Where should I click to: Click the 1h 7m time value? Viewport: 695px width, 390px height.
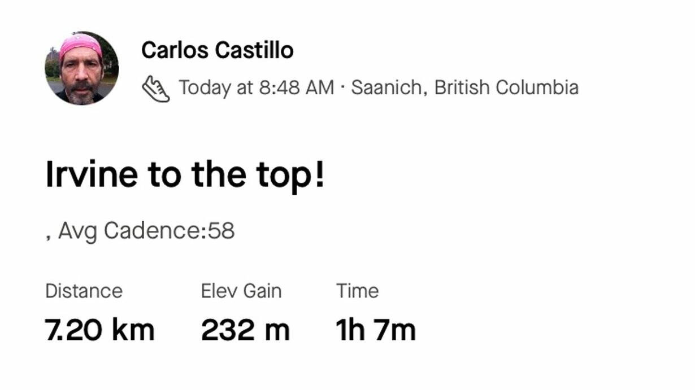coord(376,330)
